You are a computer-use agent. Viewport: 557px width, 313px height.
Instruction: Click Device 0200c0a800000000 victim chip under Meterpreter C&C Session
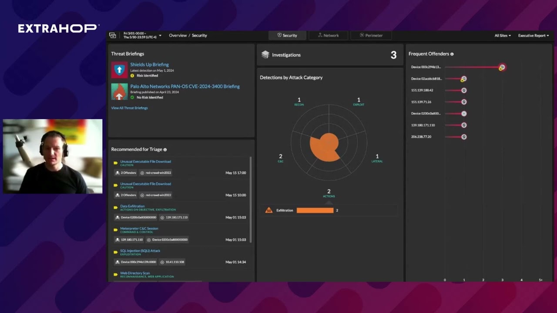[x=168, y=240]
